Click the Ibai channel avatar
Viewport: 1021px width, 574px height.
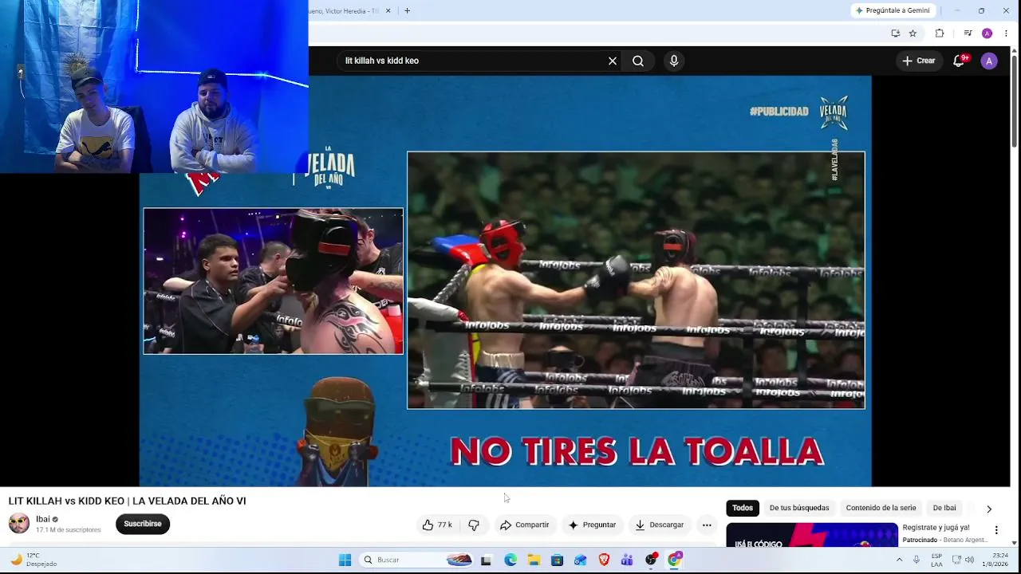[x=19, y=524]
